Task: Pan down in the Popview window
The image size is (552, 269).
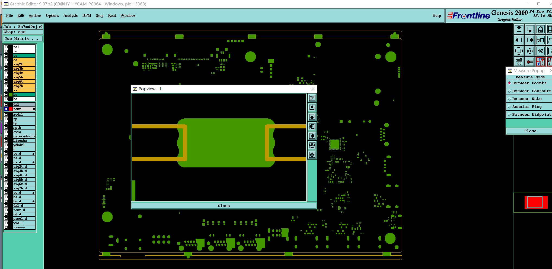Action: (x=312, y=117)
